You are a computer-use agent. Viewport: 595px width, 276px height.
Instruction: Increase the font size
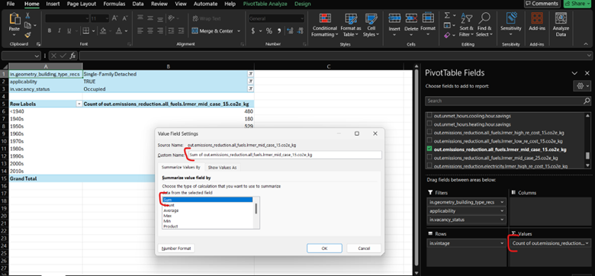click(115, 18)
